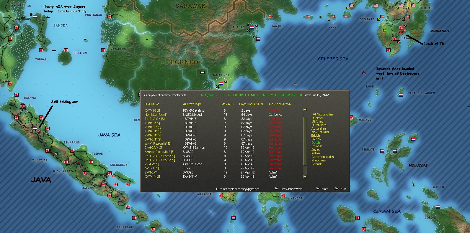Open unit No.18 Sqn RAAF
470x233 pixels.
pos(156,115)
